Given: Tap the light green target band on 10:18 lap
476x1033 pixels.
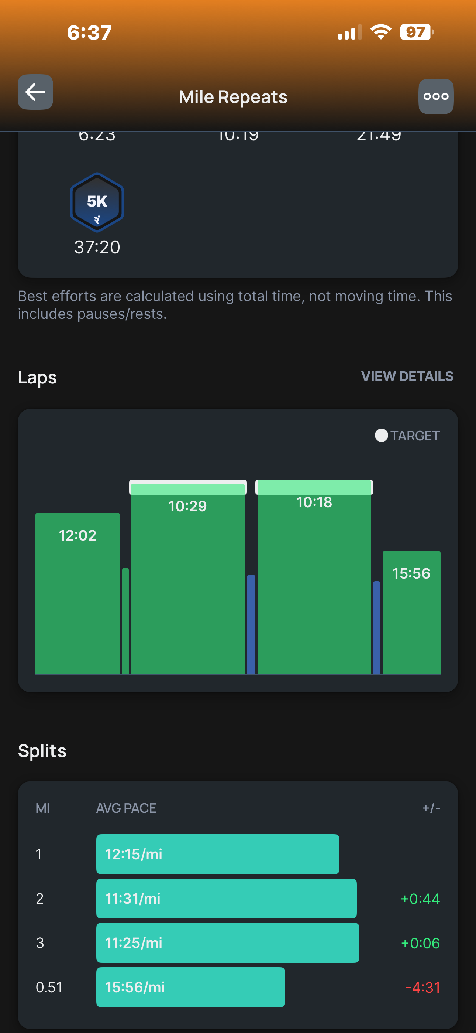Looking at the screenshot, I should 314,487.
